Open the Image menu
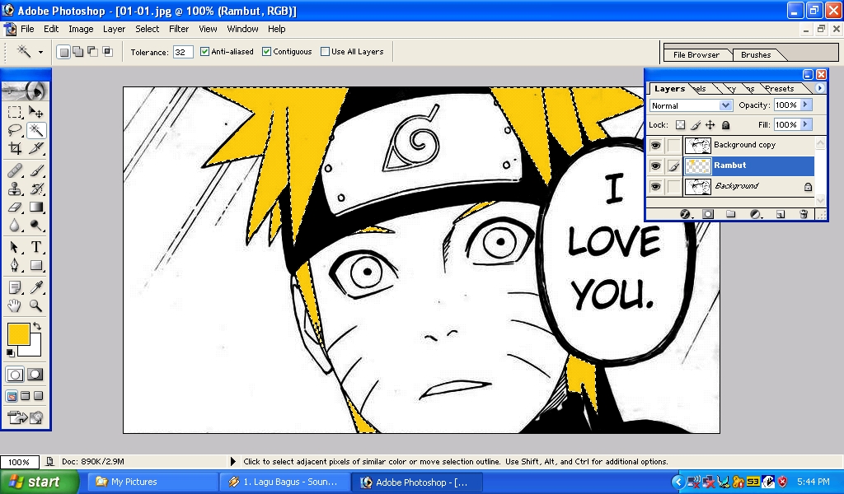The image size is (844, 494). click(x=81, y=29)
